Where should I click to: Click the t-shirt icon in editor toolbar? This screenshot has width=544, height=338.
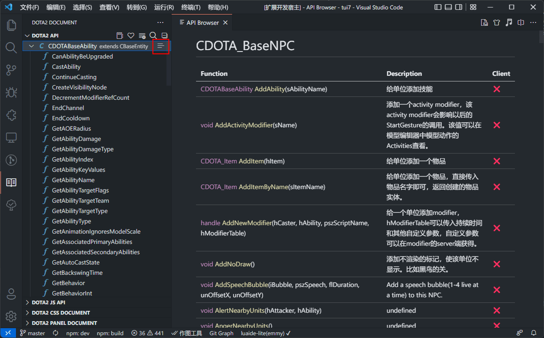coord(497,22)
